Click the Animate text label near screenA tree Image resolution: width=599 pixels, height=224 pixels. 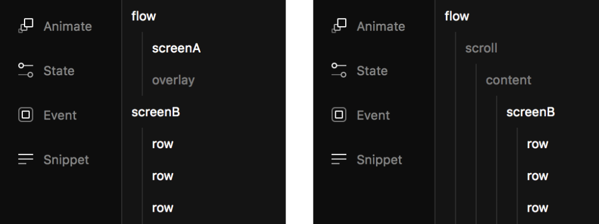[x=68, y=27]
